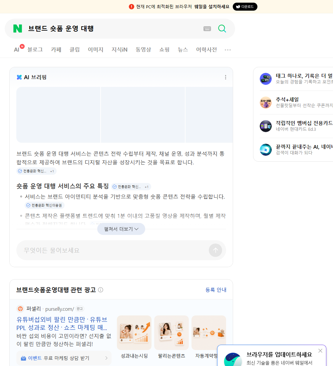This screenshot has width=333, height=366.
Task: Click the 추석+세일 promo icon
Action: tap(266, 102)
